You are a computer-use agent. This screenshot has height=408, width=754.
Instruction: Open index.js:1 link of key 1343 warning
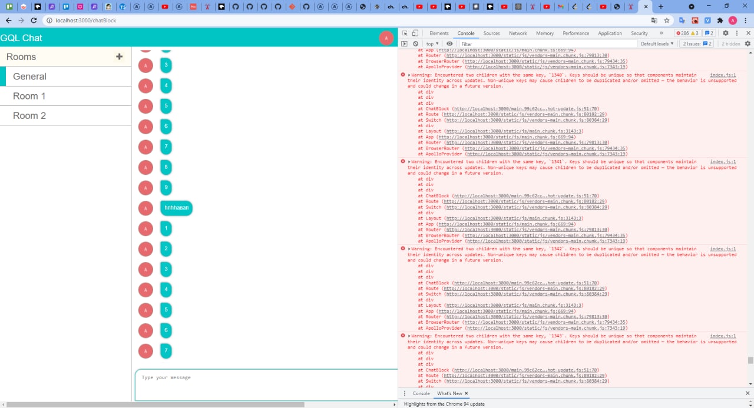[x=723, y=336]
